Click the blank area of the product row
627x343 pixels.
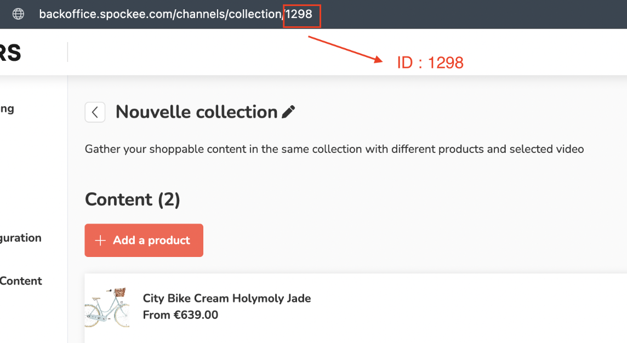pyautogui.click(x=466, y=307)
